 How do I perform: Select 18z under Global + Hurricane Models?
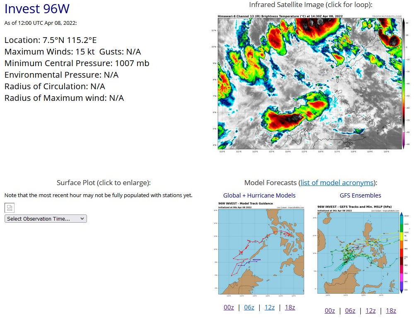pyautogui.click(x=289, y=307)
